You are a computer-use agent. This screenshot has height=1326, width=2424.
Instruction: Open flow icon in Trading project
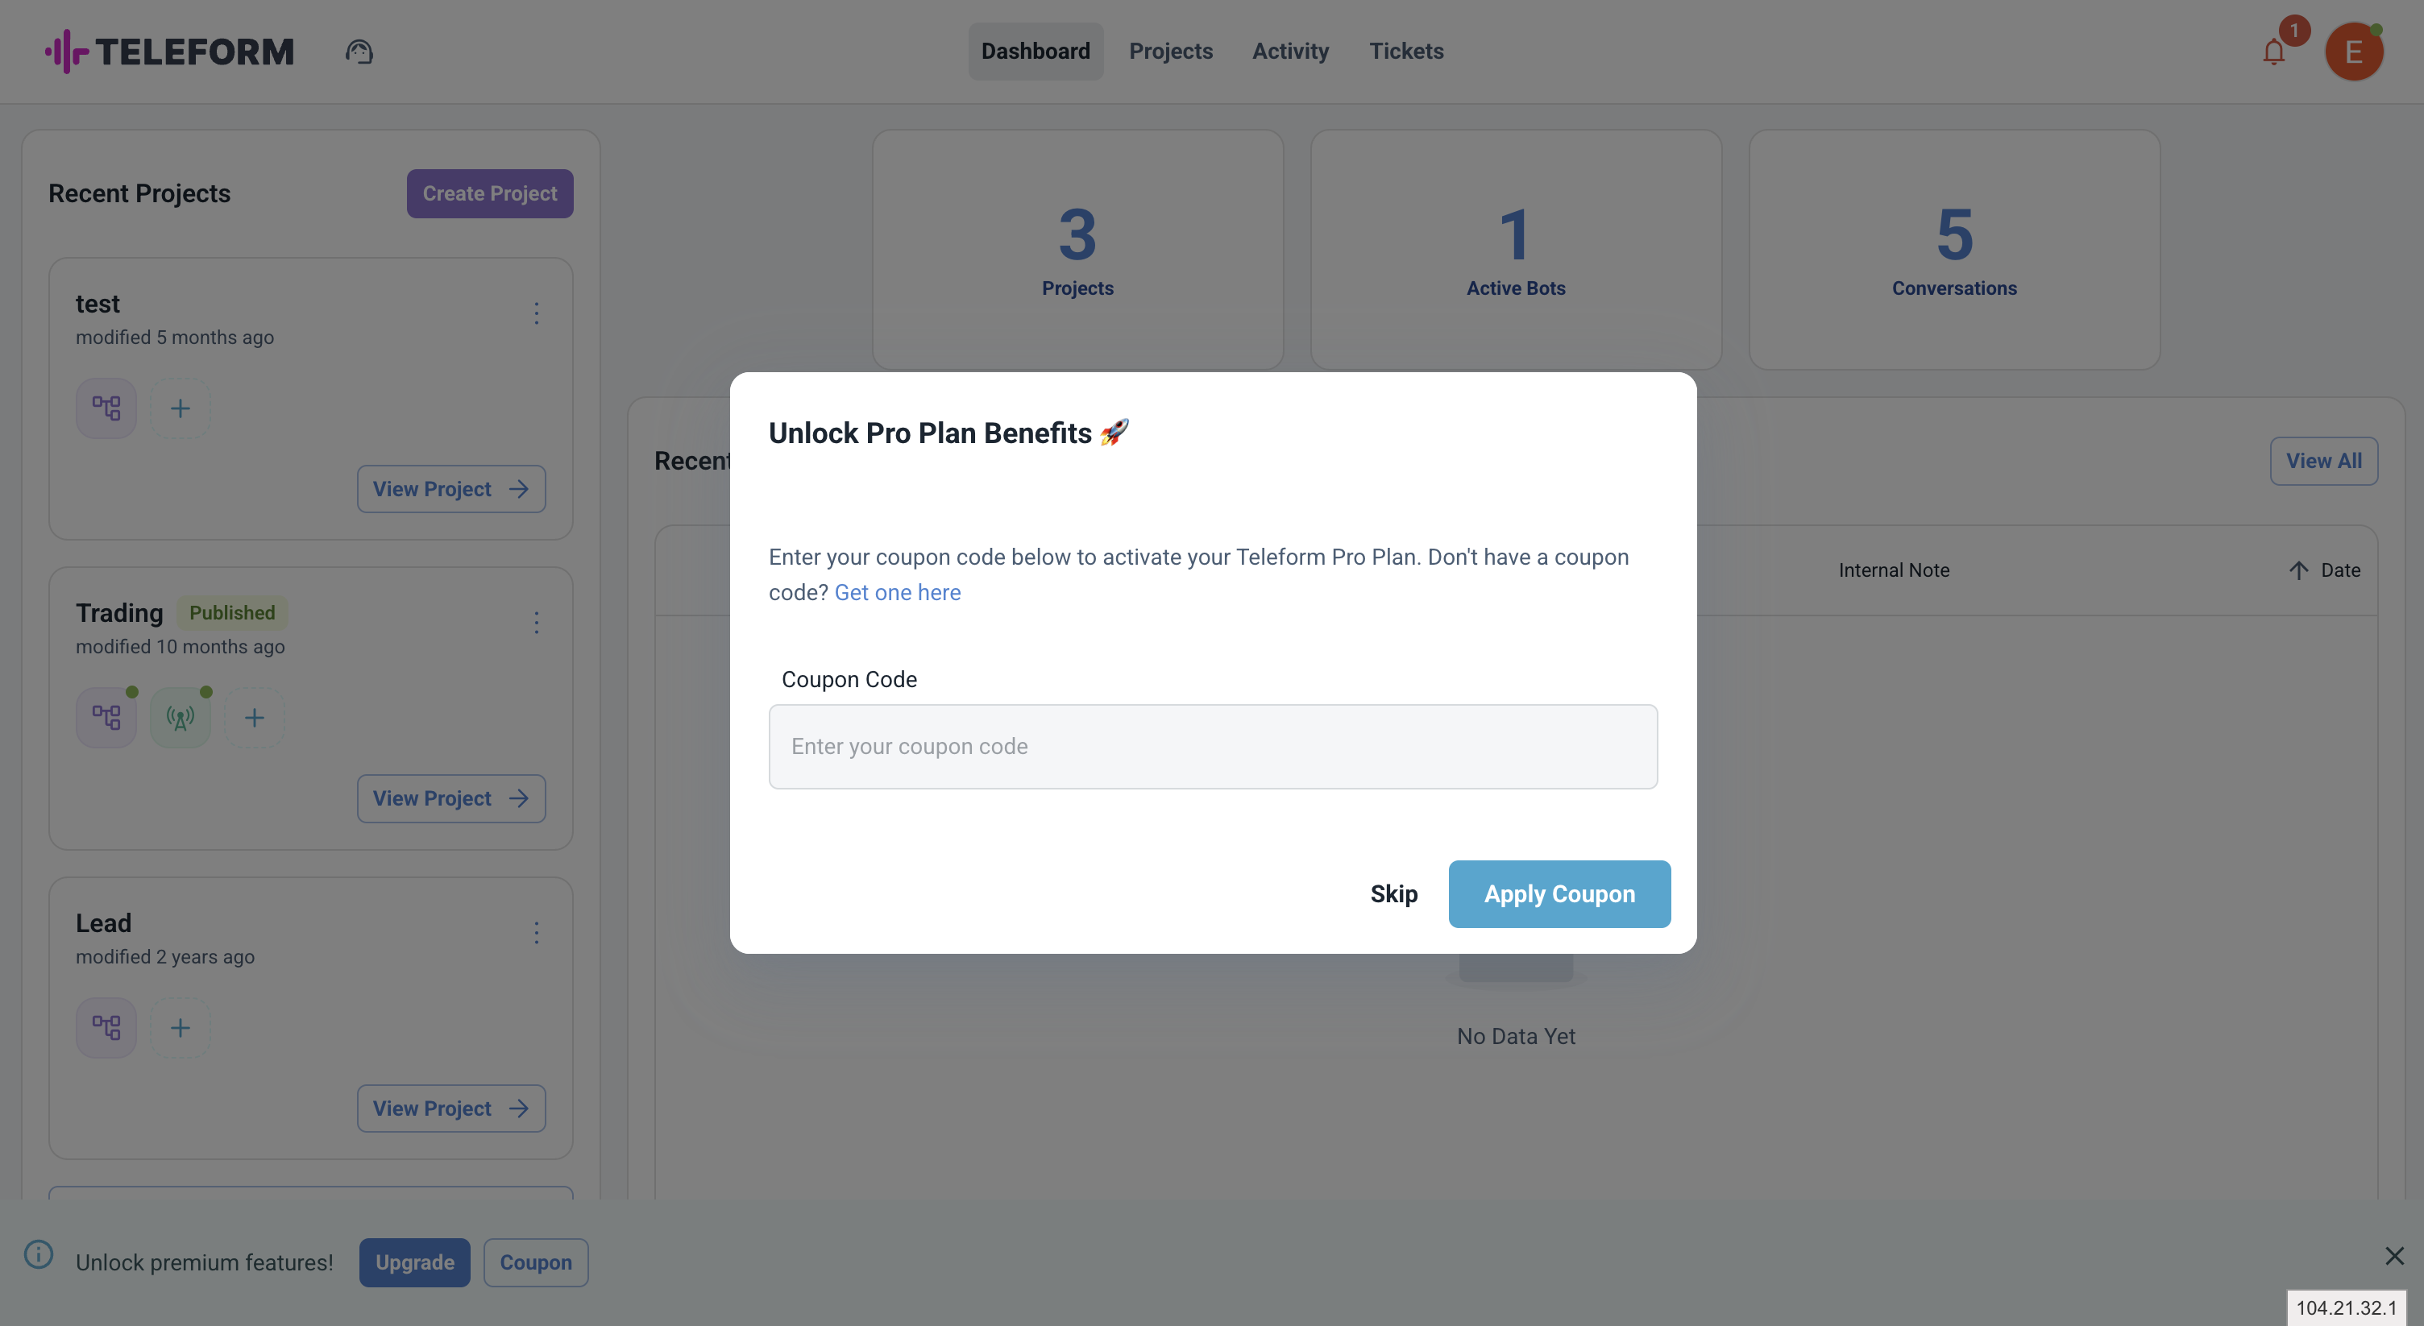(x=106, y=718)
